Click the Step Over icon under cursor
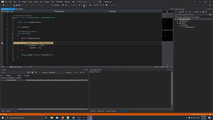Screen dimensions: 213x120 pos(84,5)
